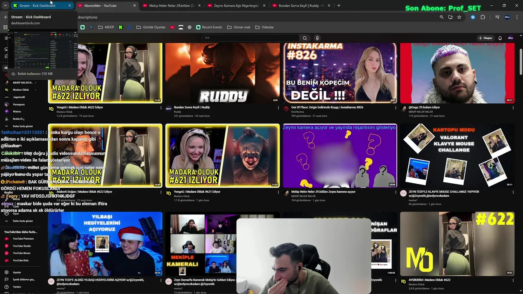Switch to Mekip Neler Neler 29.bölüm tab
The image size is (523, 294).
pos(171,6)
